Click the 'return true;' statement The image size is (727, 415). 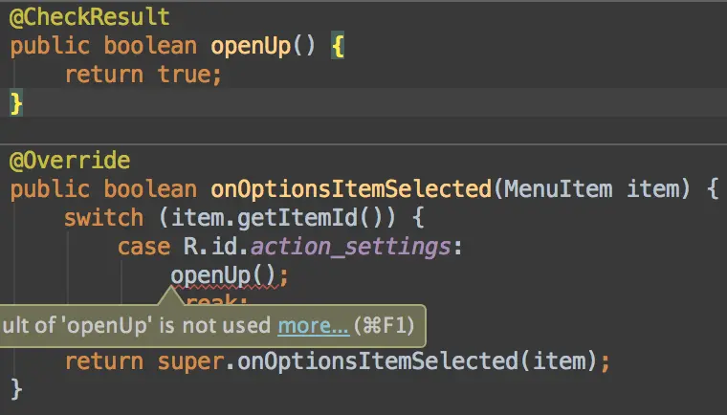click(143, 75)
